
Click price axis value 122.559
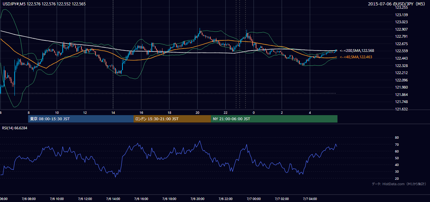tap(402, 51)
